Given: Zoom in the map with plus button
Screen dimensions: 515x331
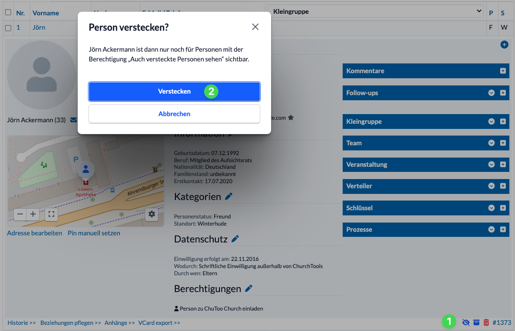Looking at the screenshot, I should click(33, 214).
